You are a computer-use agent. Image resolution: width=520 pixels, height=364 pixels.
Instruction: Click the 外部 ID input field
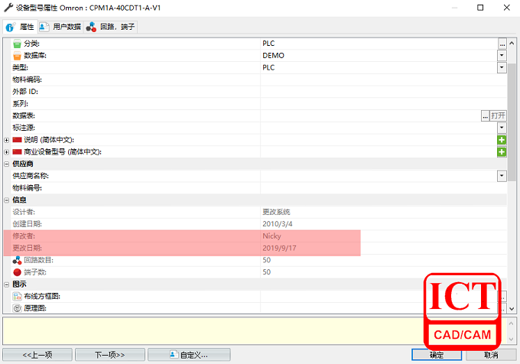[x=383, y=92]
